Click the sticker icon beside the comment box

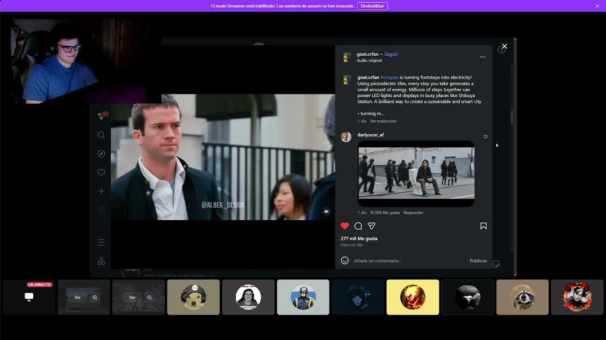[x=496, y=264]
